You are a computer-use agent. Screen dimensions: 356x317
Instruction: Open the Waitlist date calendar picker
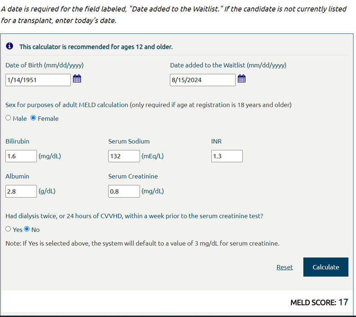pos(242,79)
